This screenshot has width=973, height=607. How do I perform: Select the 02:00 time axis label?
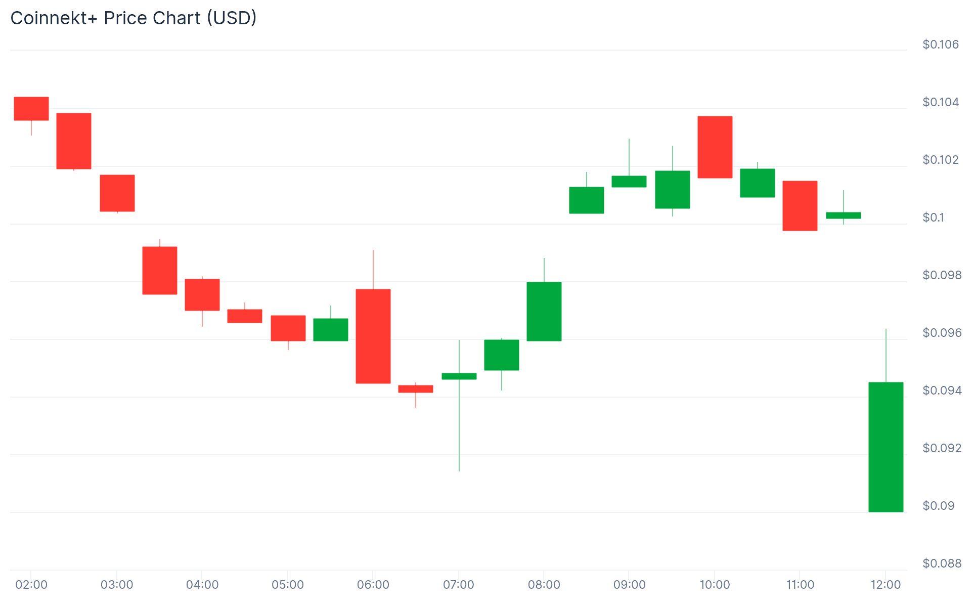(31, 585)
